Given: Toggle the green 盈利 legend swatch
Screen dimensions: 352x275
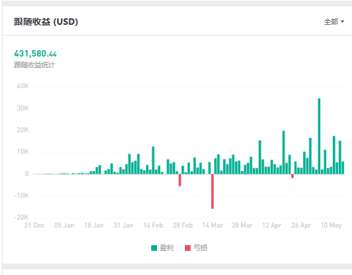Looking at the screenshot, I should [154, 248].
